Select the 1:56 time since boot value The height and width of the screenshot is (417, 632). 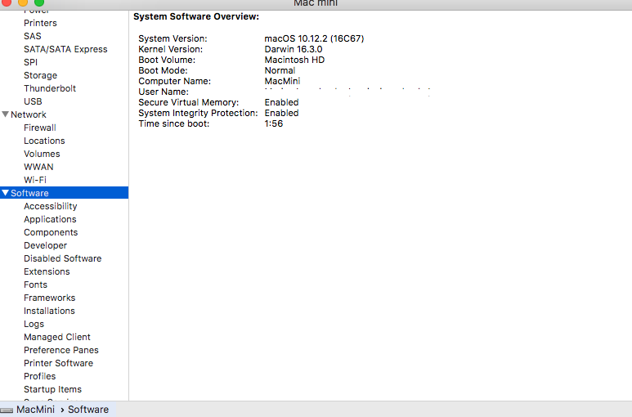point(274,123)
